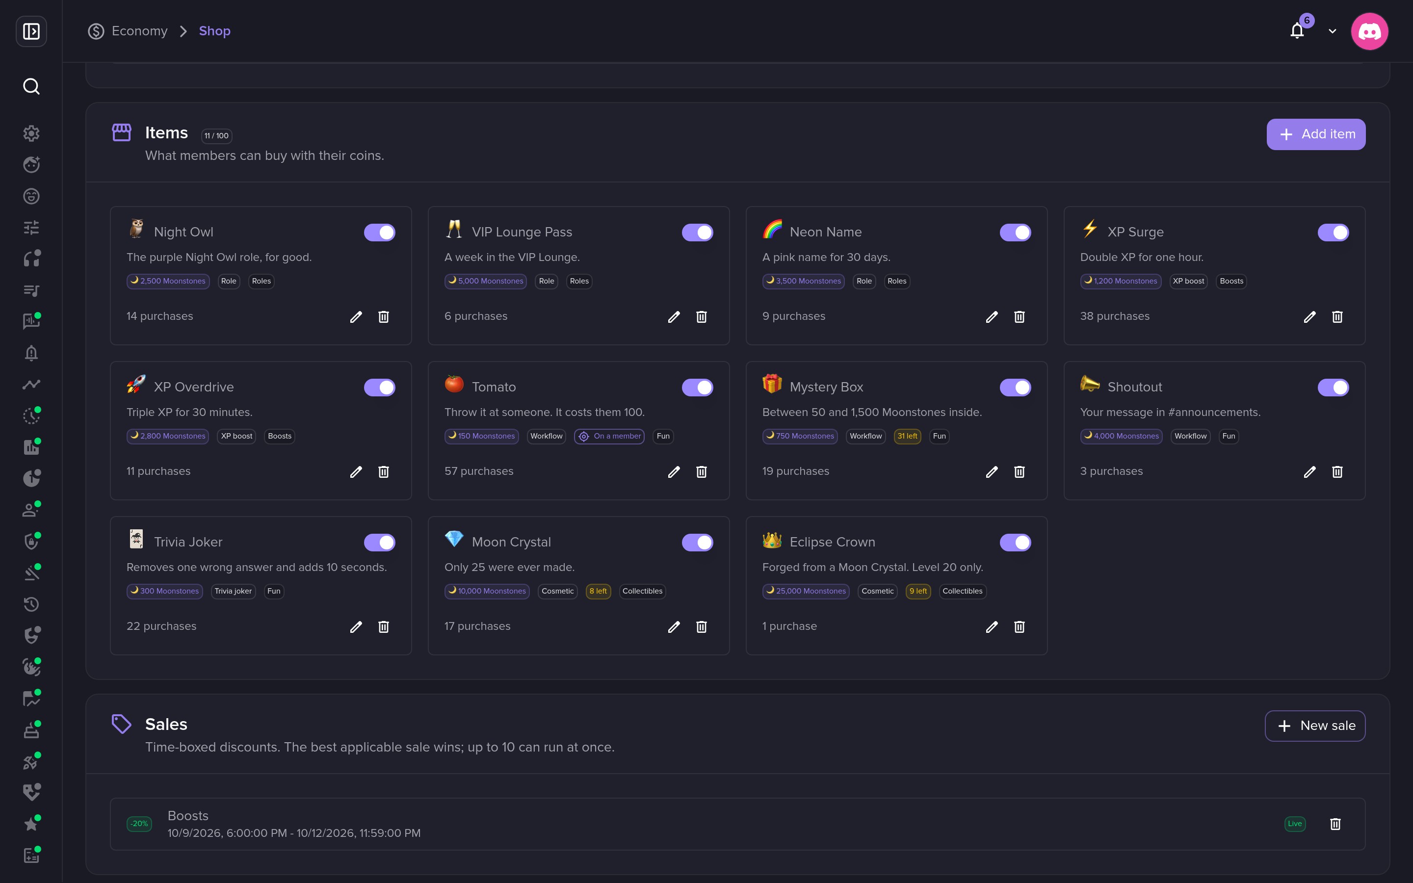Toggle off the Mystery Box item
The width and height of the screenshot is (1413, 883).
(1015, 387)
